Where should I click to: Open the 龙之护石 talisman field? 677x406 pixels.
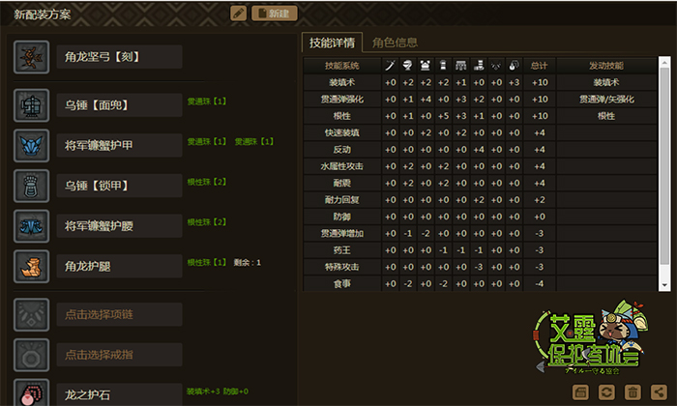119,394
